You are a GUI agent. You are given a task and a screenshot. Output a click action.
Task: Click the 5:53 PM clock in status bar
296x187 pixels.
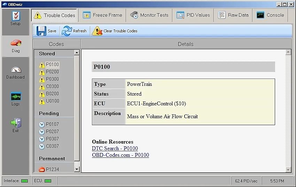point(277,181)
